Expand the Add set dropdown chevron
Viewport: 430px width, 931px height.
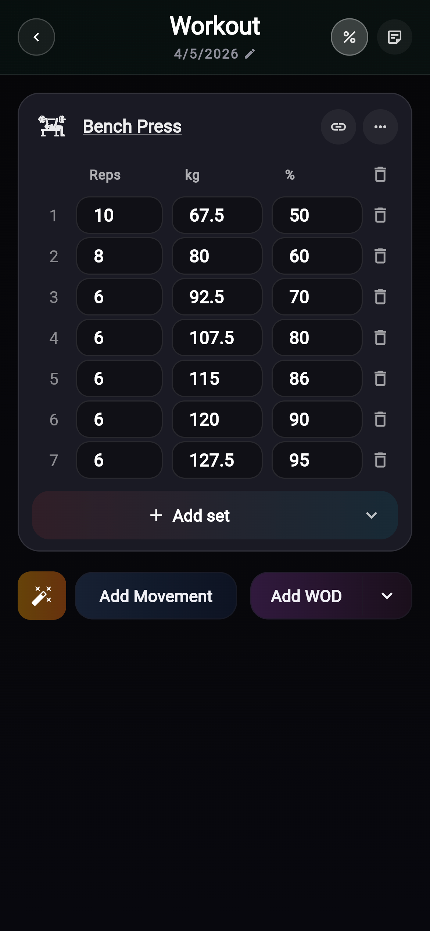pyautogui.click(x=372, y=516)
